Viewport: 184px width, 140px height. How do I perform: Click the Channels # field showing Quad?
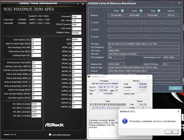(77, 16)
